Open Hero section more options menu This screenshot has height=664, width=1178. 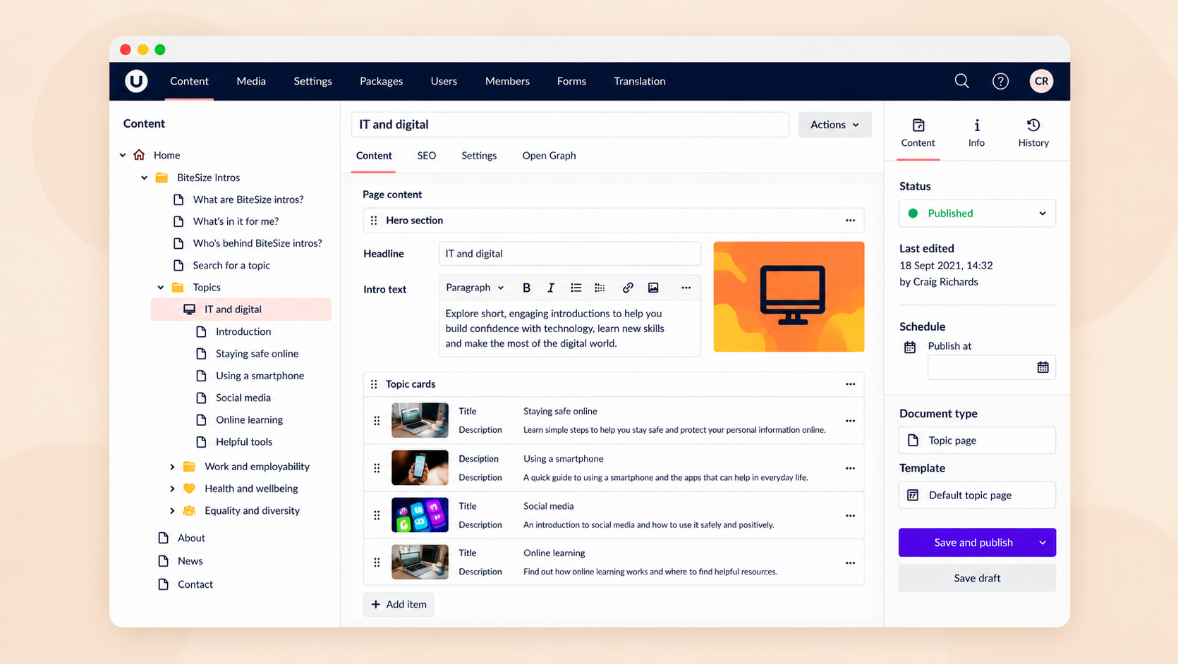click(850, 221)
